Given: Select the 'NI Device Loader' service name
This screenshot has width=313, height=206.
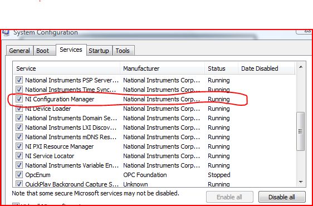Looking at the screenshot, I should 48,109.
